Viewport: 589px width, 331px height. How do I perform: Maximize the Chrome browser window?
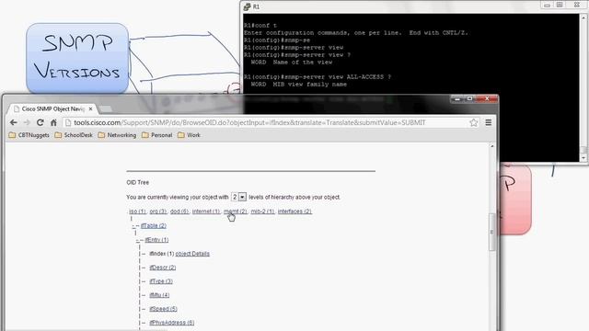(x=469, y=98)
